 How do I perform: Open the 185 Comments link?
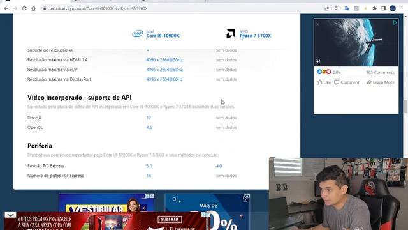coord(380,72)
